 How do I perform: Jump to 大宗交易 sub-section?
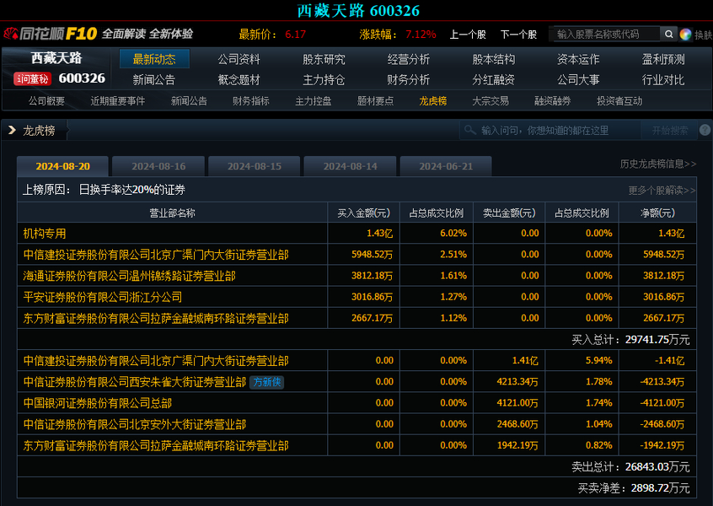tap(491, 101)
